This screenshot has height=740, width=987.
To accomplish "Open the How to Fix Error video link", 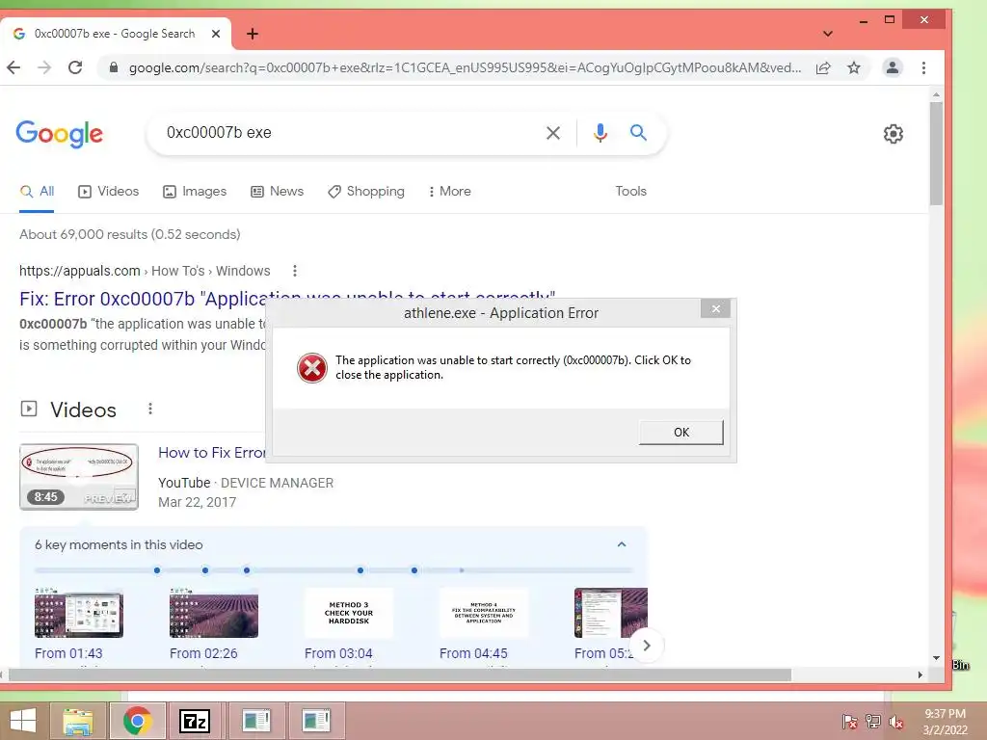I will pyautogui.click(x=211, y=453).
